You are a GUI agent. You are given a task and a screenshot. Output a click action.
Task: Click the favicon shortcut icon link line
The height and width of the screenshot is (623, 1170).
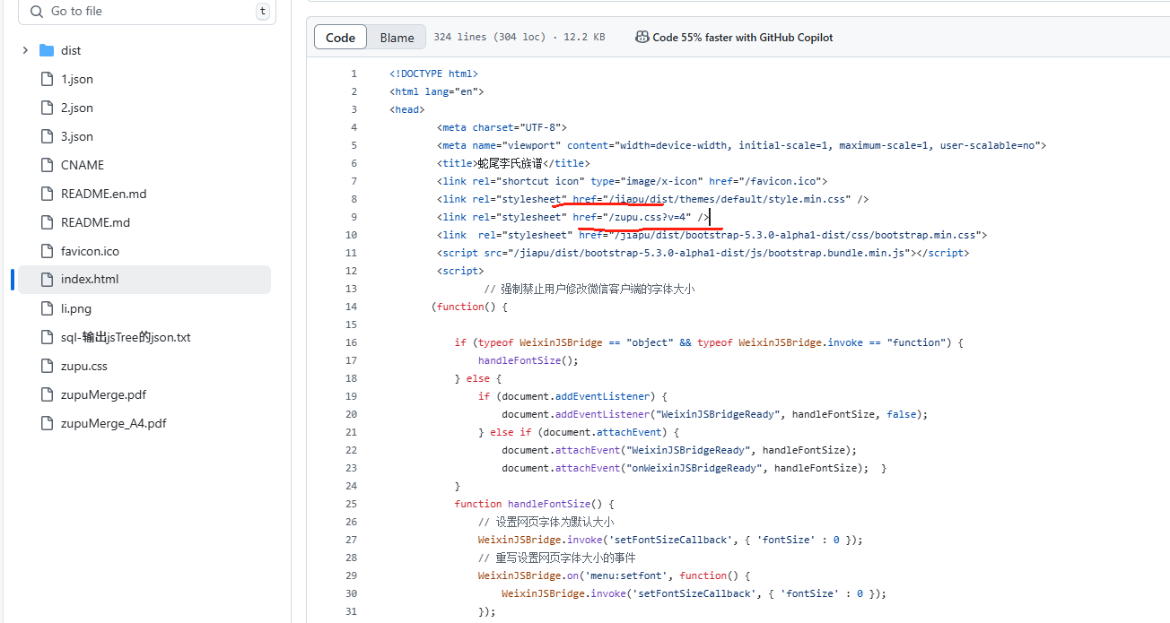[632, 181]
